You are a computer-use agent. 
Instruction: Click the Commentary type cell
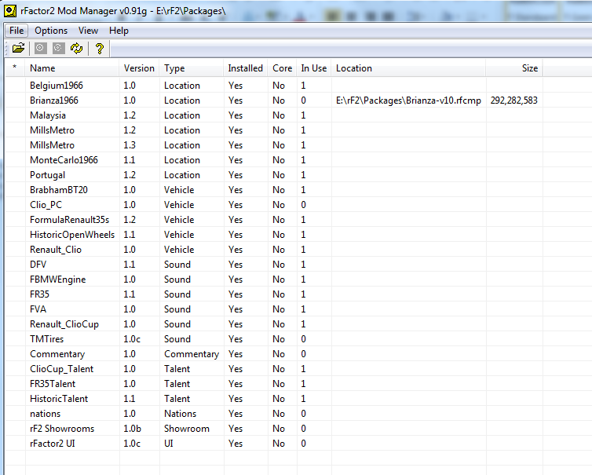pyautogui.click(x=192, y=354)
